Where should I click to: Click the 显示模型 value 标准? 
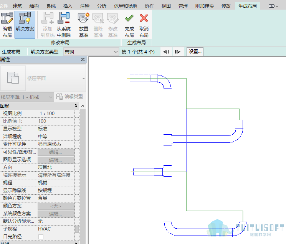(x=56, y=129)
